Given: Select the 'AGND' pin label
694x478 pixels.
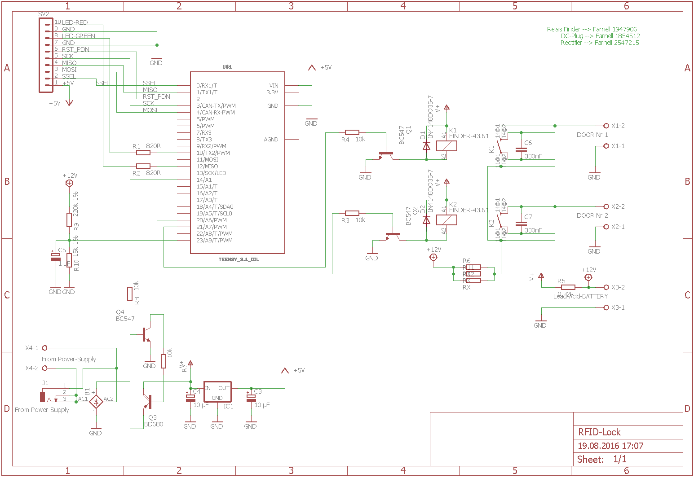Looking at the screenshot, I should [x=271, y=140].
